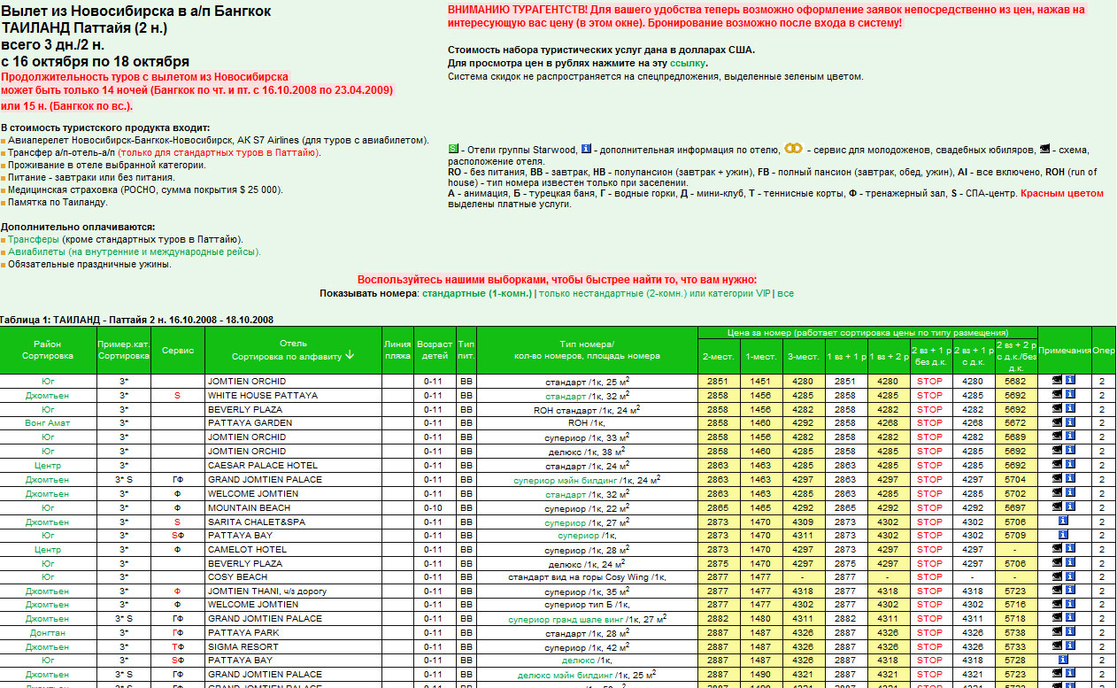Image resolution: width=1117 pixels, height=688 pixels.
Task: Select price '4309' for SARITA CHALET&SPA
Action: click(x=803, y=522)
